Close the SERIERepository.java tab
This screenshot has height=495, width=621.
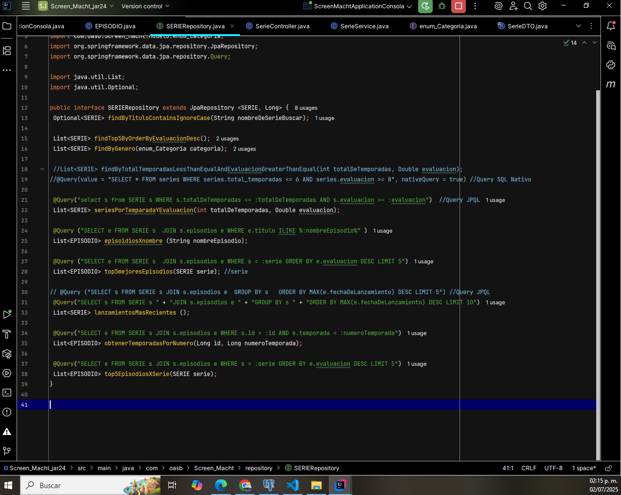click(232, 26)
